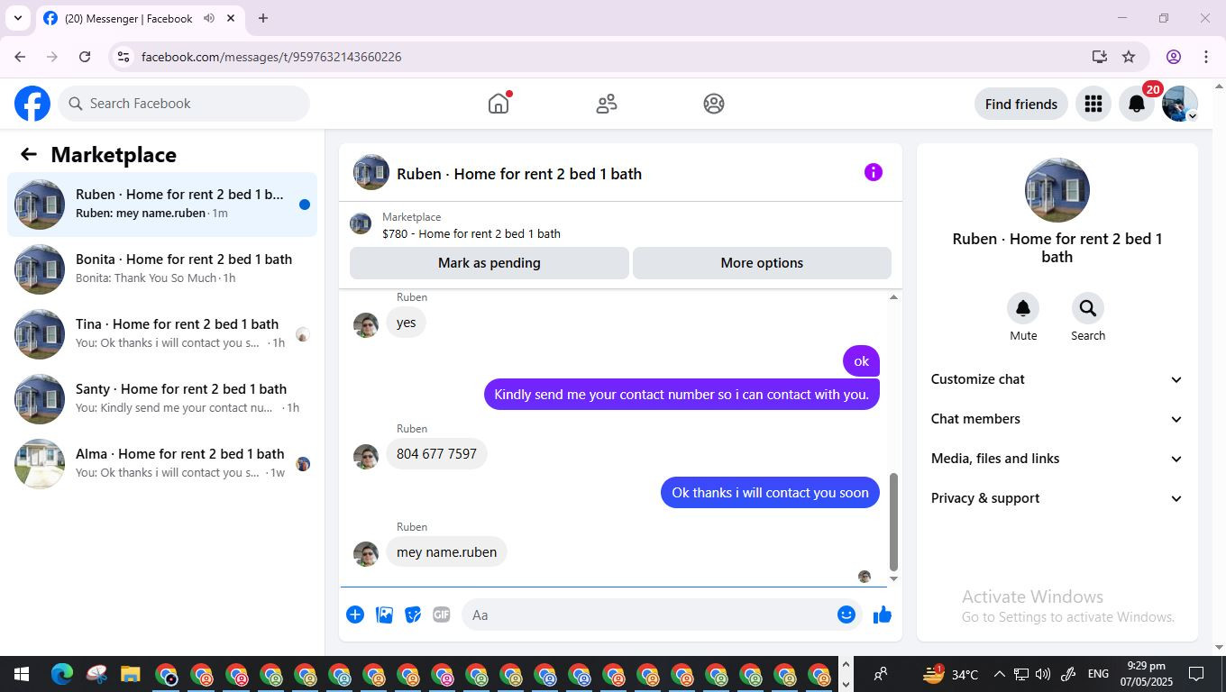Open Bonita conversation in the list
Screen dimensions: 1226x692
162,269
